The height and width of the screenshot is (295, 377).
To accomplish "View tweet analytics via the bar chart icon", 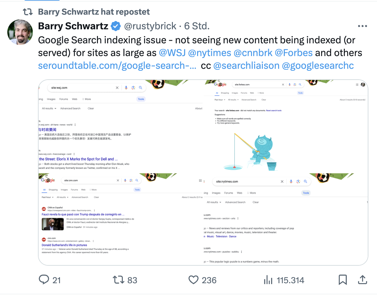I will [x=268, y=280].
